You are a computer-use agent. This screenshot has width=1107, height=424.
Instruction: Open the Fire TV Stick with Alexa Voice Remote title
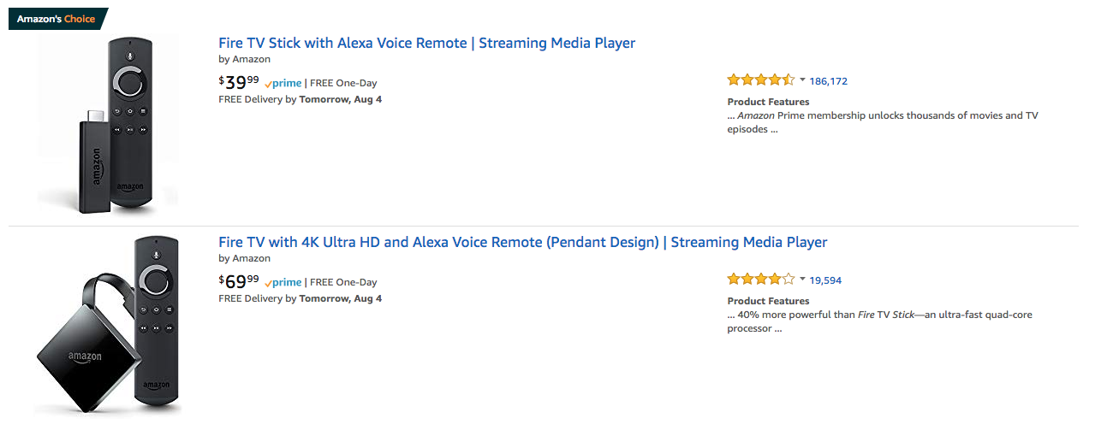[x=426, y=43]
